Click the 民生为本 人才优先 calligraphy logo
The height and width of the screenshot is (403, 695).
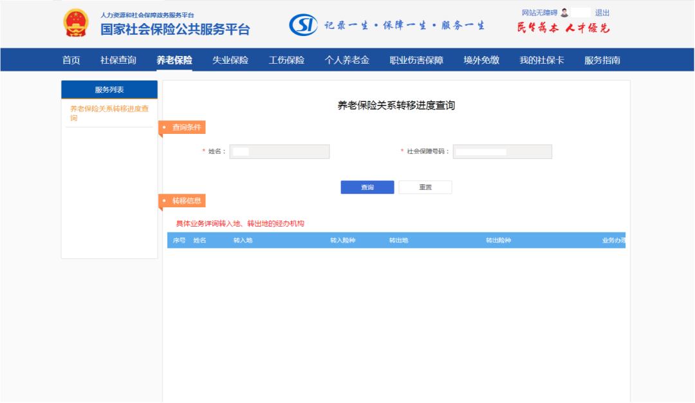click(562, 28)
